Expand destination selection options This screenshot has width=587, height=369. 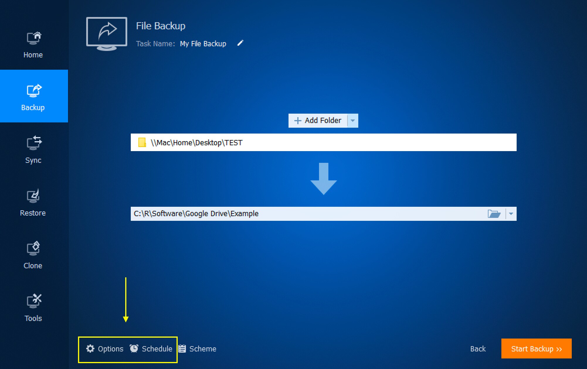[510, 213]
